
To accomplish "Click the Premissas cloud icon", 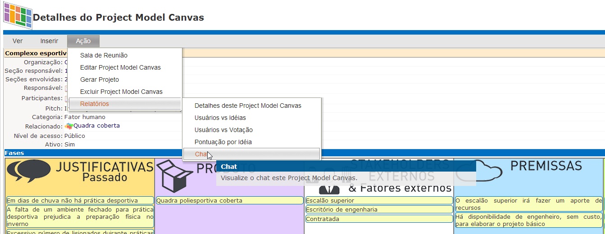I will point(479,170).
